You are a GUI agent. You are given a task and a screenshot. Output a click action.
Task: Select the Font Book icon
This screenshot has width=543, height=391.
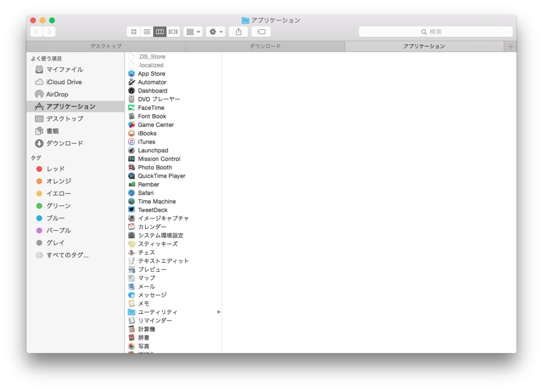pyautogui.click(x=132, y=116)
